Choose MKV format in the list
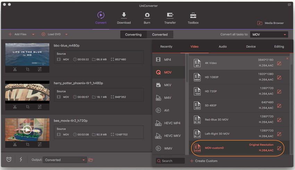Screen dimensions: 295x170 (169, 85)
